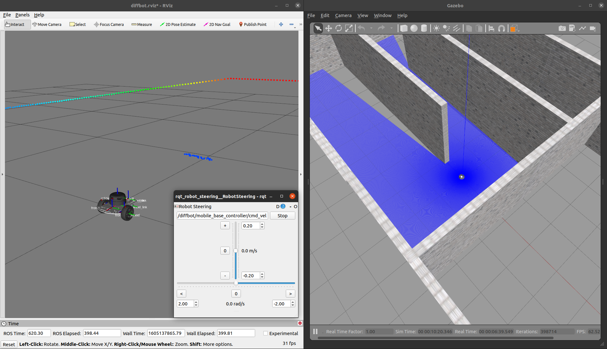
Task: Toggle the RViz Select tool
Action: (x=78, y=24)
